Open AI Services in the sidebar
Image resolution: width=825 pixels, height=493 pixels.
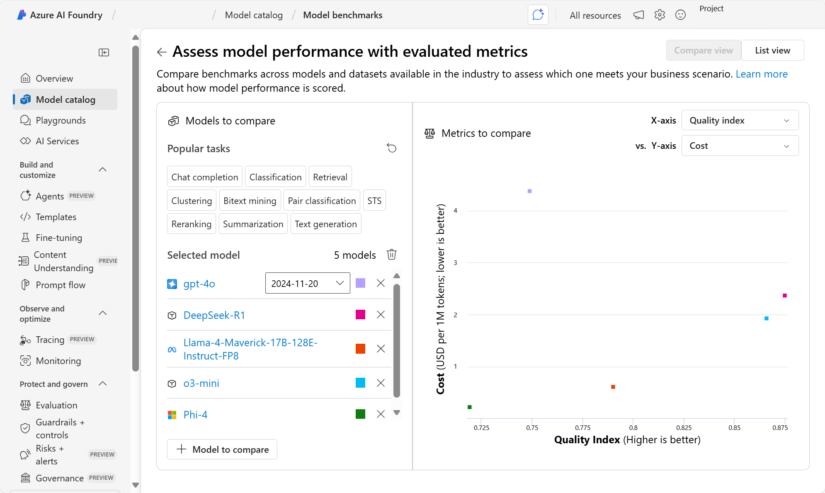pos(65,141)
